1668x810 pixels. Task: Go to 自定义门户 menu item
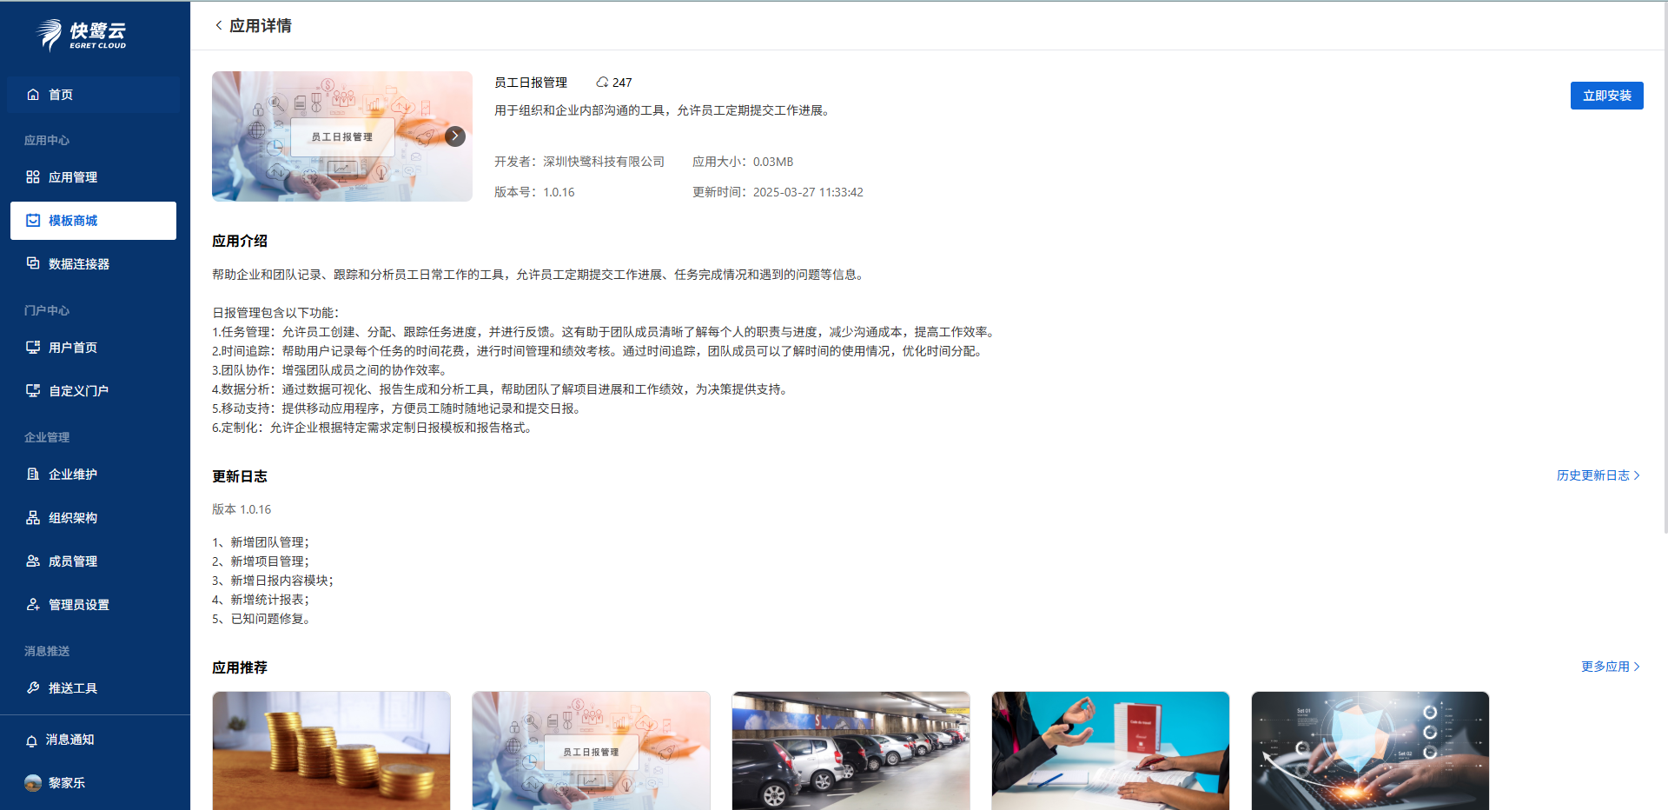pos(78,391)
